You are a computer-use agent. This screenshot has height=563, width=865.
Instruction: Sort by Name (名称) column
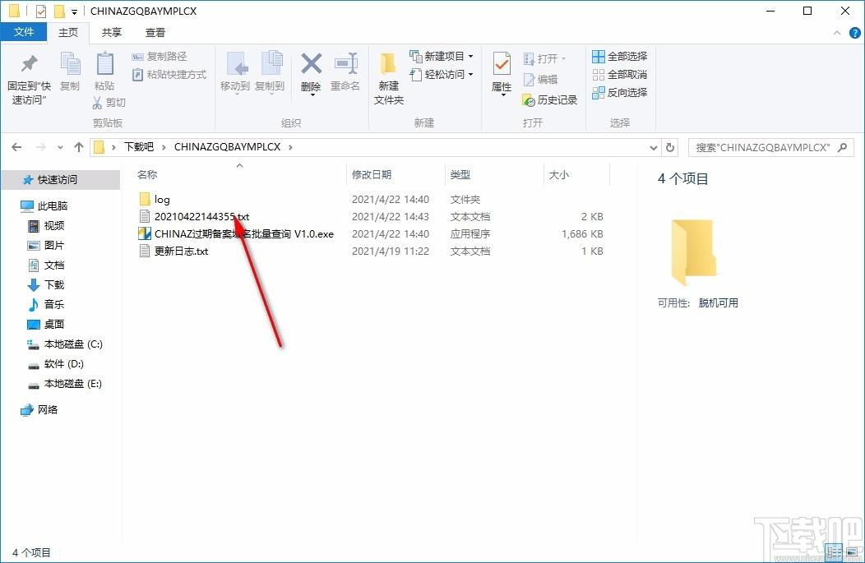(x=147, y=175)
